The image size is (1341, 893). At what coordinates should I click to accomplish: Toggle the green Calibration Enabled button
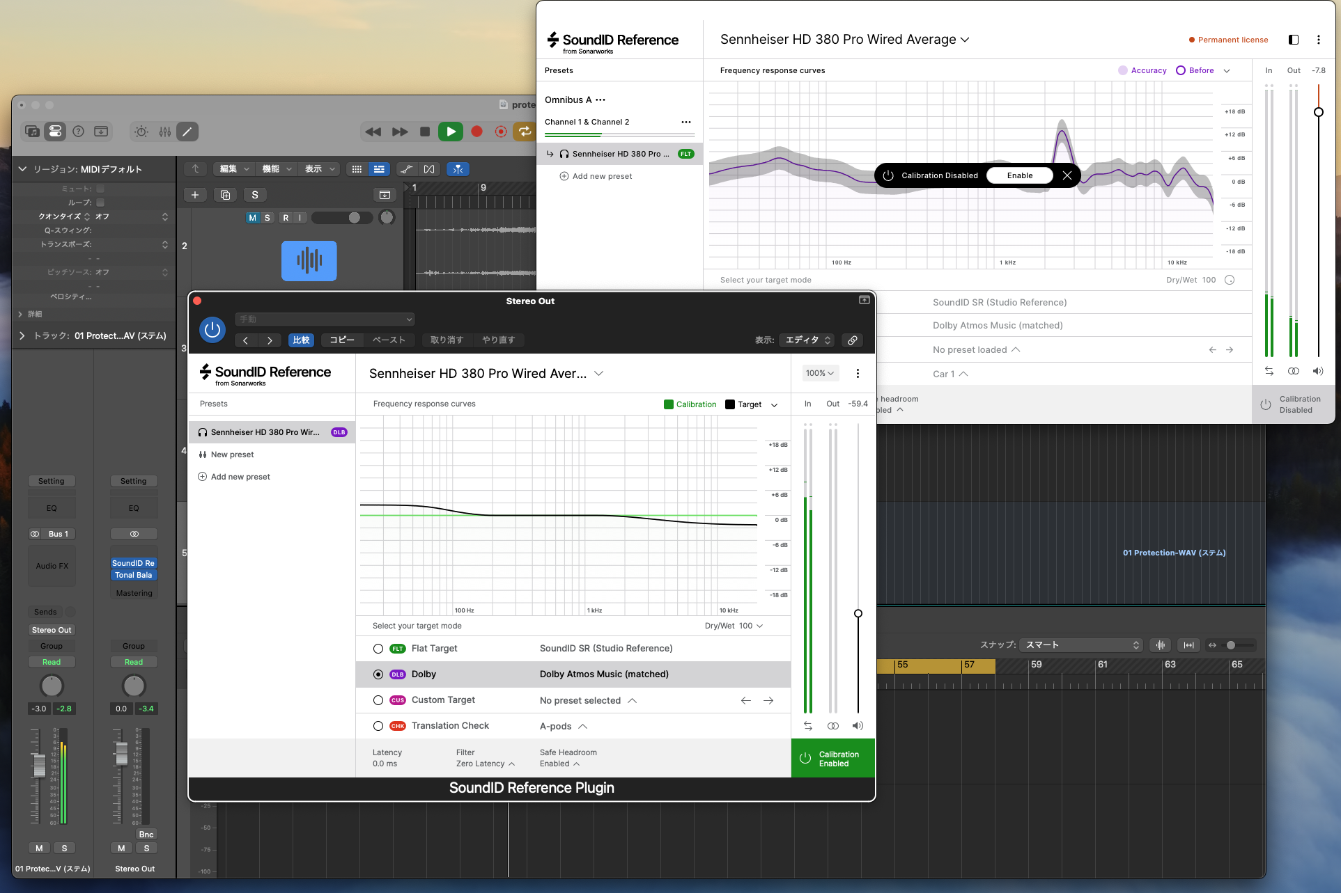point(832,759)
